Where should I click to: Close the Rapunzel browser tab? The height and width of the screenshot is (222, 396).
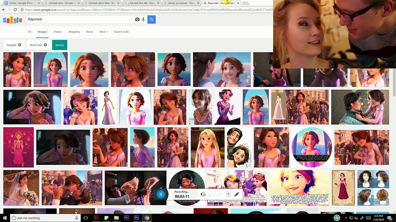tap(238, 3)
